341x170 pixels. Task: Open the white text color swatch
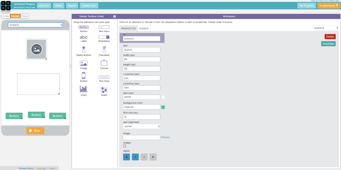pos(163,97)
